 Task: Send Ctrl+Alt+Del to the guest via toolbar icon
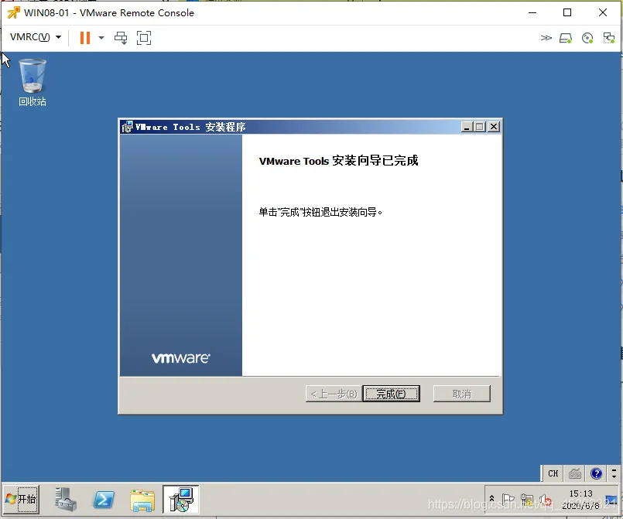[x=121, y=38]
